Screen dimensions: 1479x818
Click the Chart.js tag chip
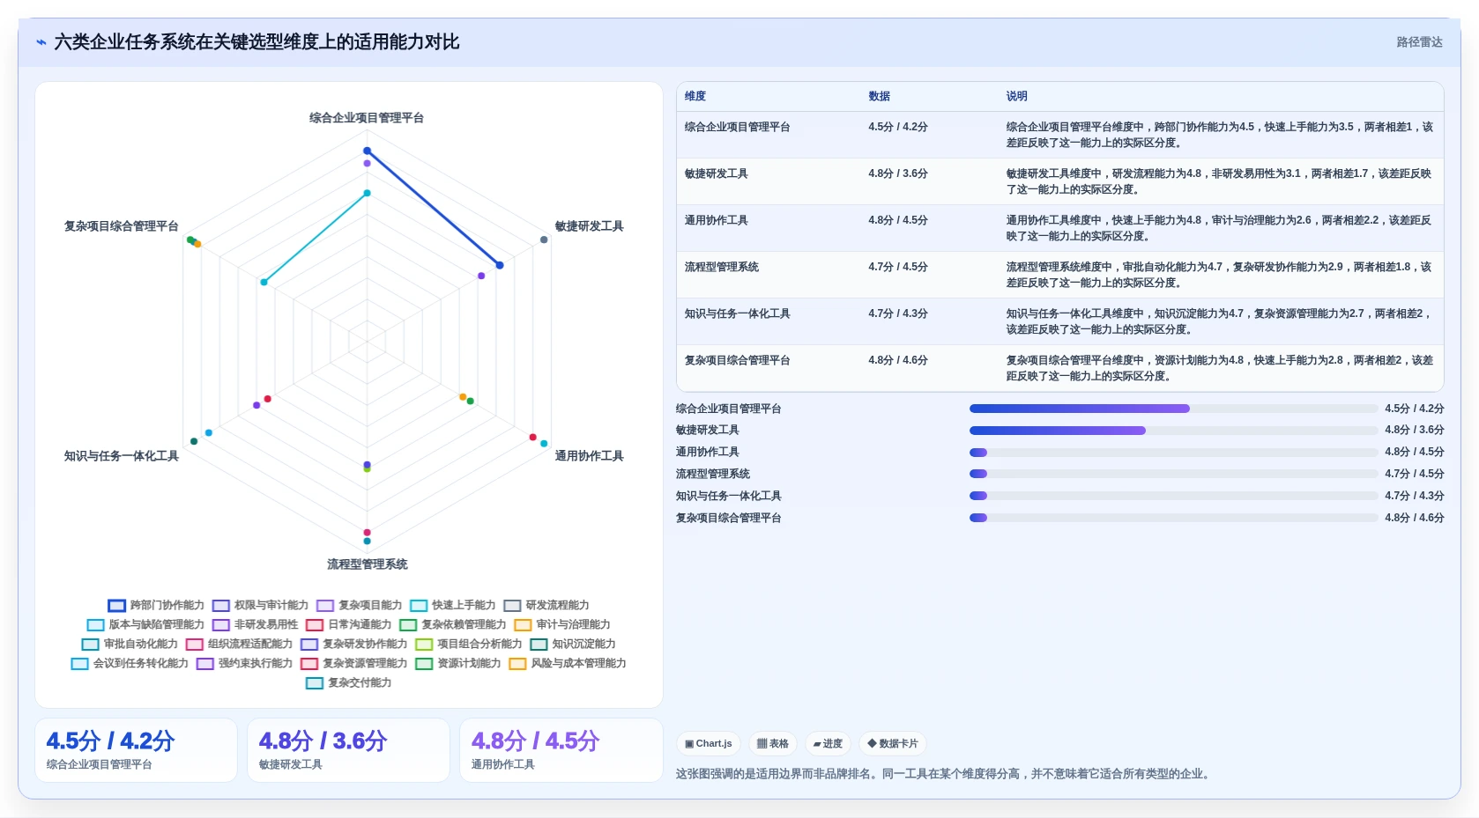click(709, 744)
